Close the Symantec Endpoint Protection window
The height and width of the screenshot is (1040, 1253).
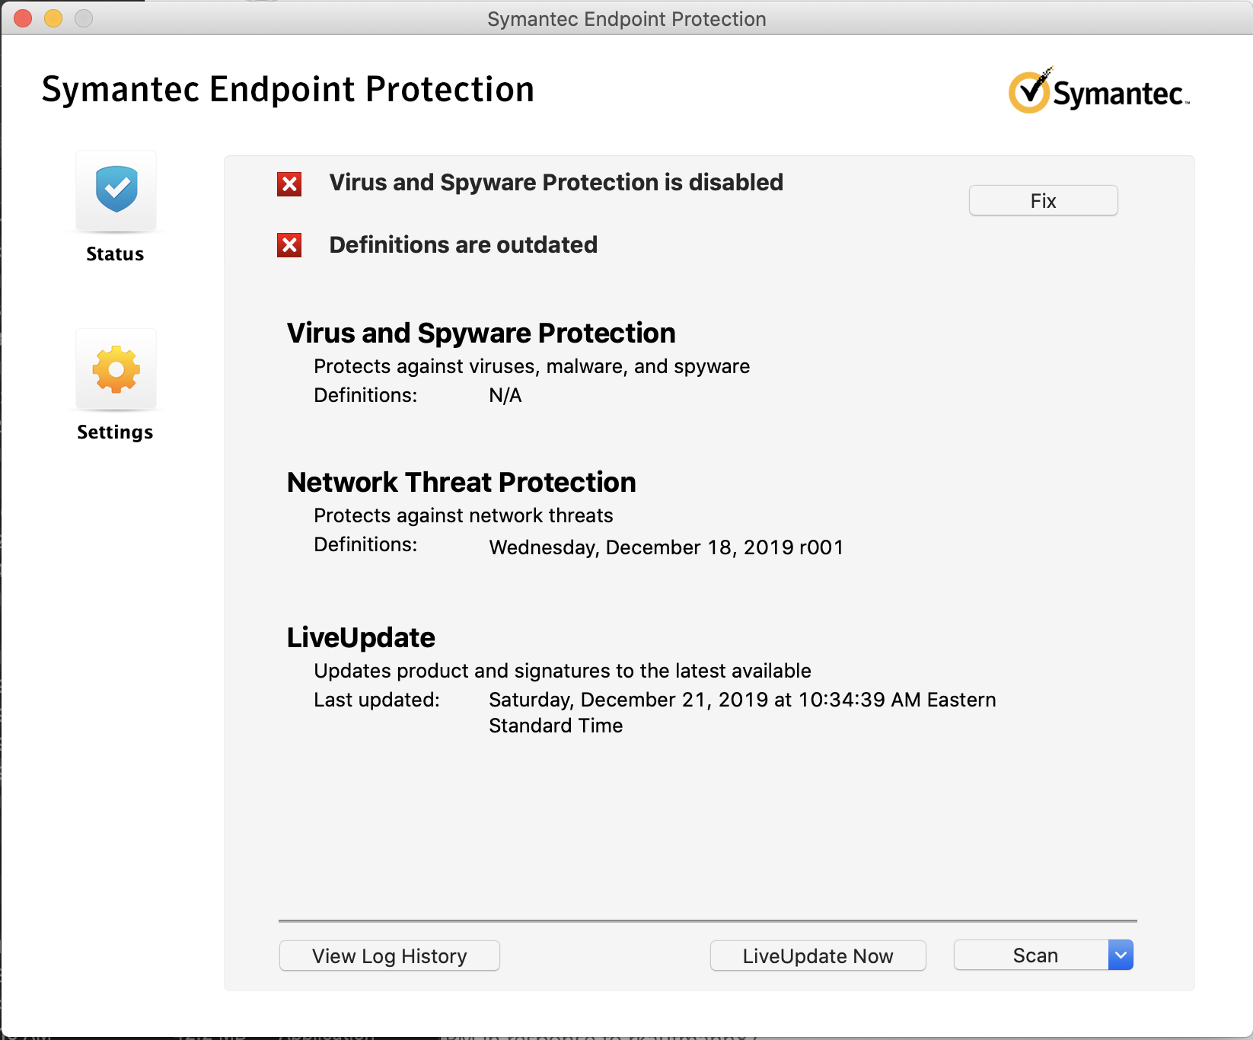click(23, 18)
